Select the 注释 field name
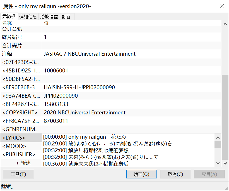229x191 pixels. point(7,54)
